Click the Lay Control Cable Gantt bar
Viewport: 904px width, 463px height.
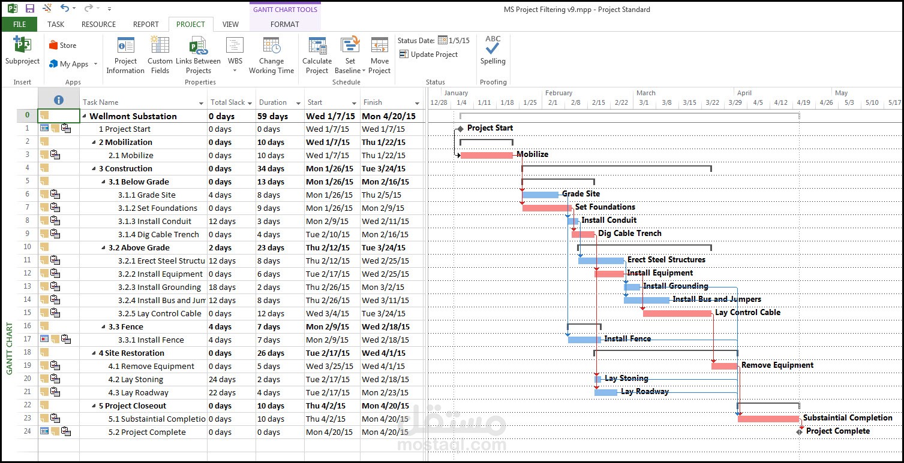[677, 313]
